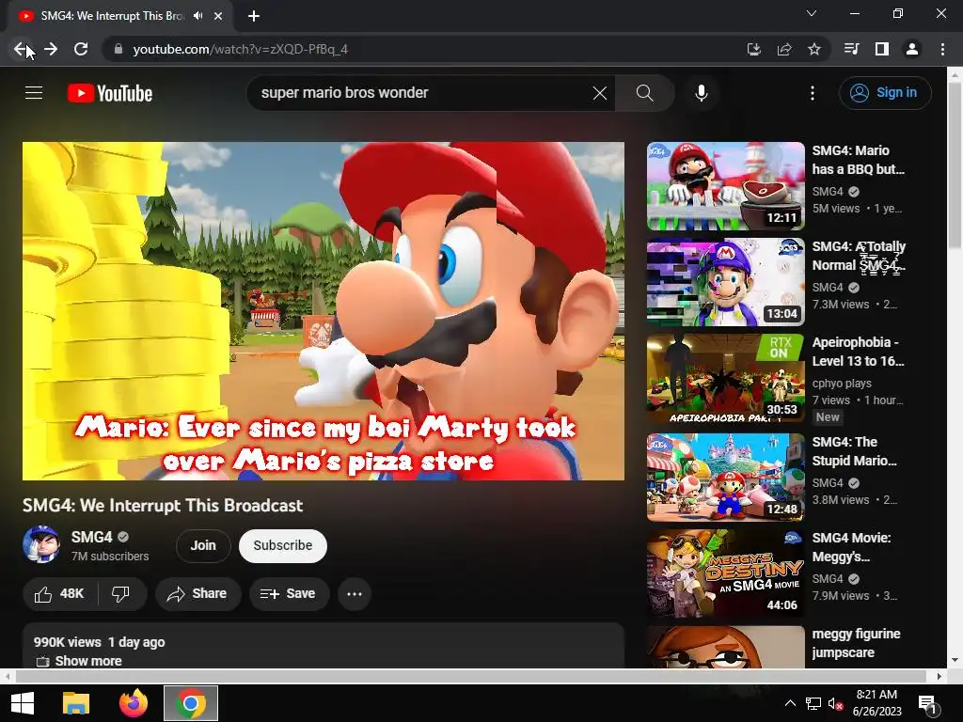Go forward with the browser forward arrow

pyautogui.click(x=51, y=49)
